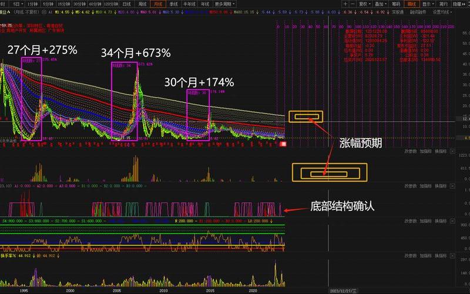470x294 pixels.
Task: Open the 显示 display dropdown
Action: (x=428, y=4)
